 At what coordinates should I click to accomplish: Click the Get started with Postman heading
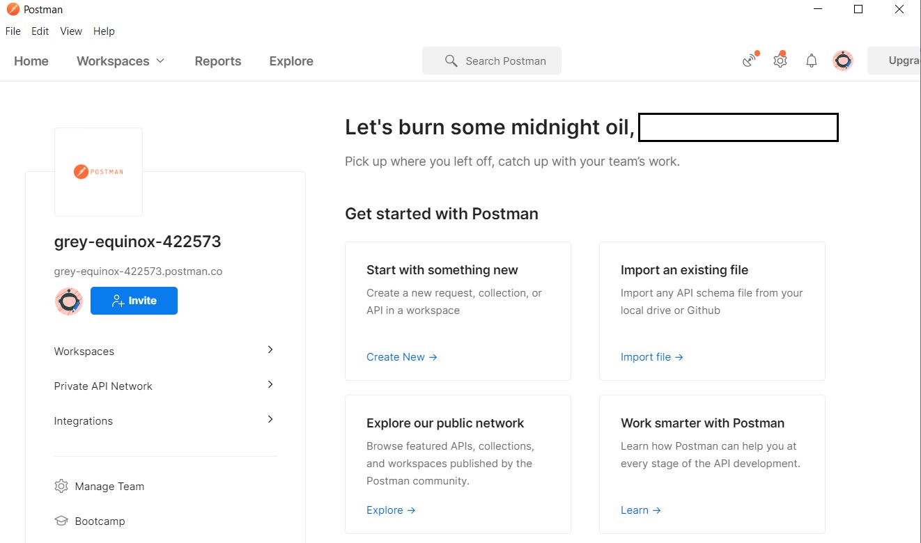click(442, 214)
